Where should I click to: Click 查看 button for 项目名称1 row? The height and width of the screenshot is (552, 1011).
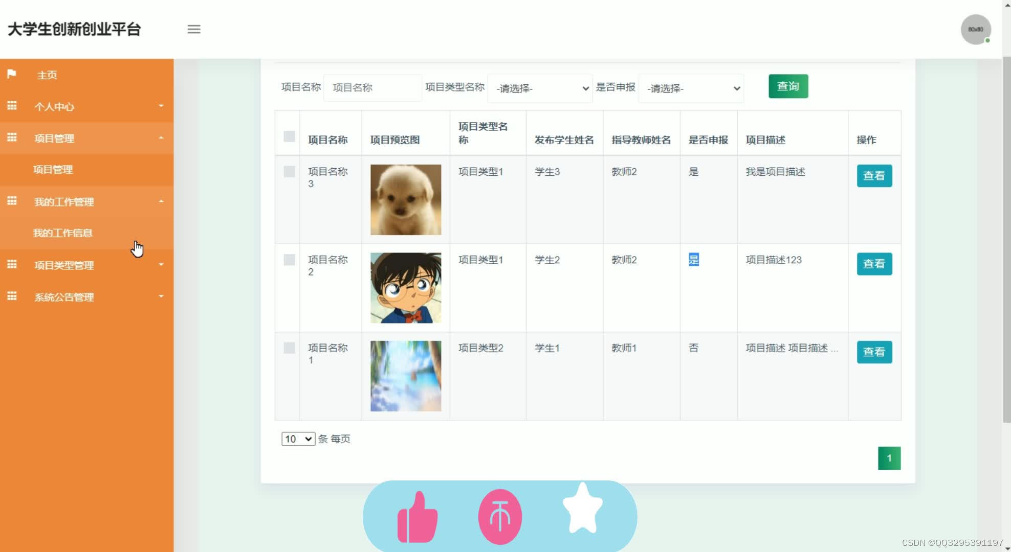(874, 352)
